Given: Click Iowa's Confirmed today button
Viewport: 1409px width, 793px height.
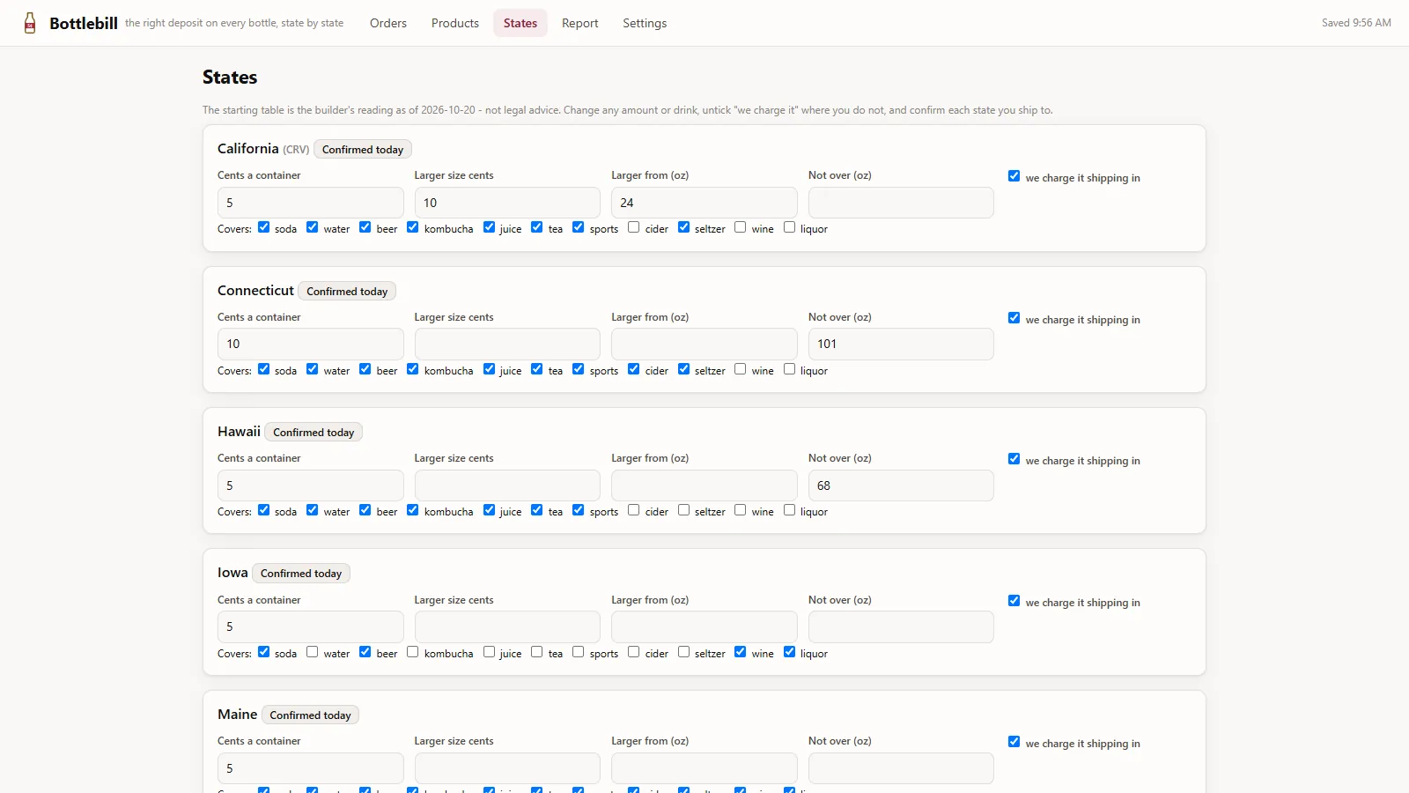Looking at the screenshot, I should click(301, 574).
